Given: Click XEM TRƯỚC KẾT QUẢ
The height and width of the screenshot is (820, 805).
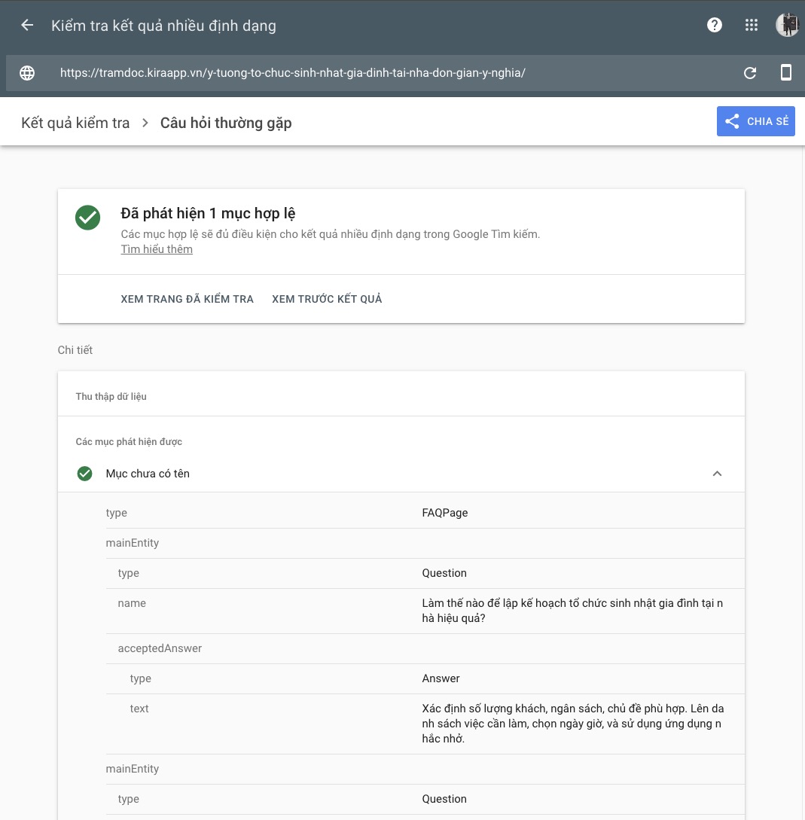Looking at the screenshot, I should (x=327, y=299).
